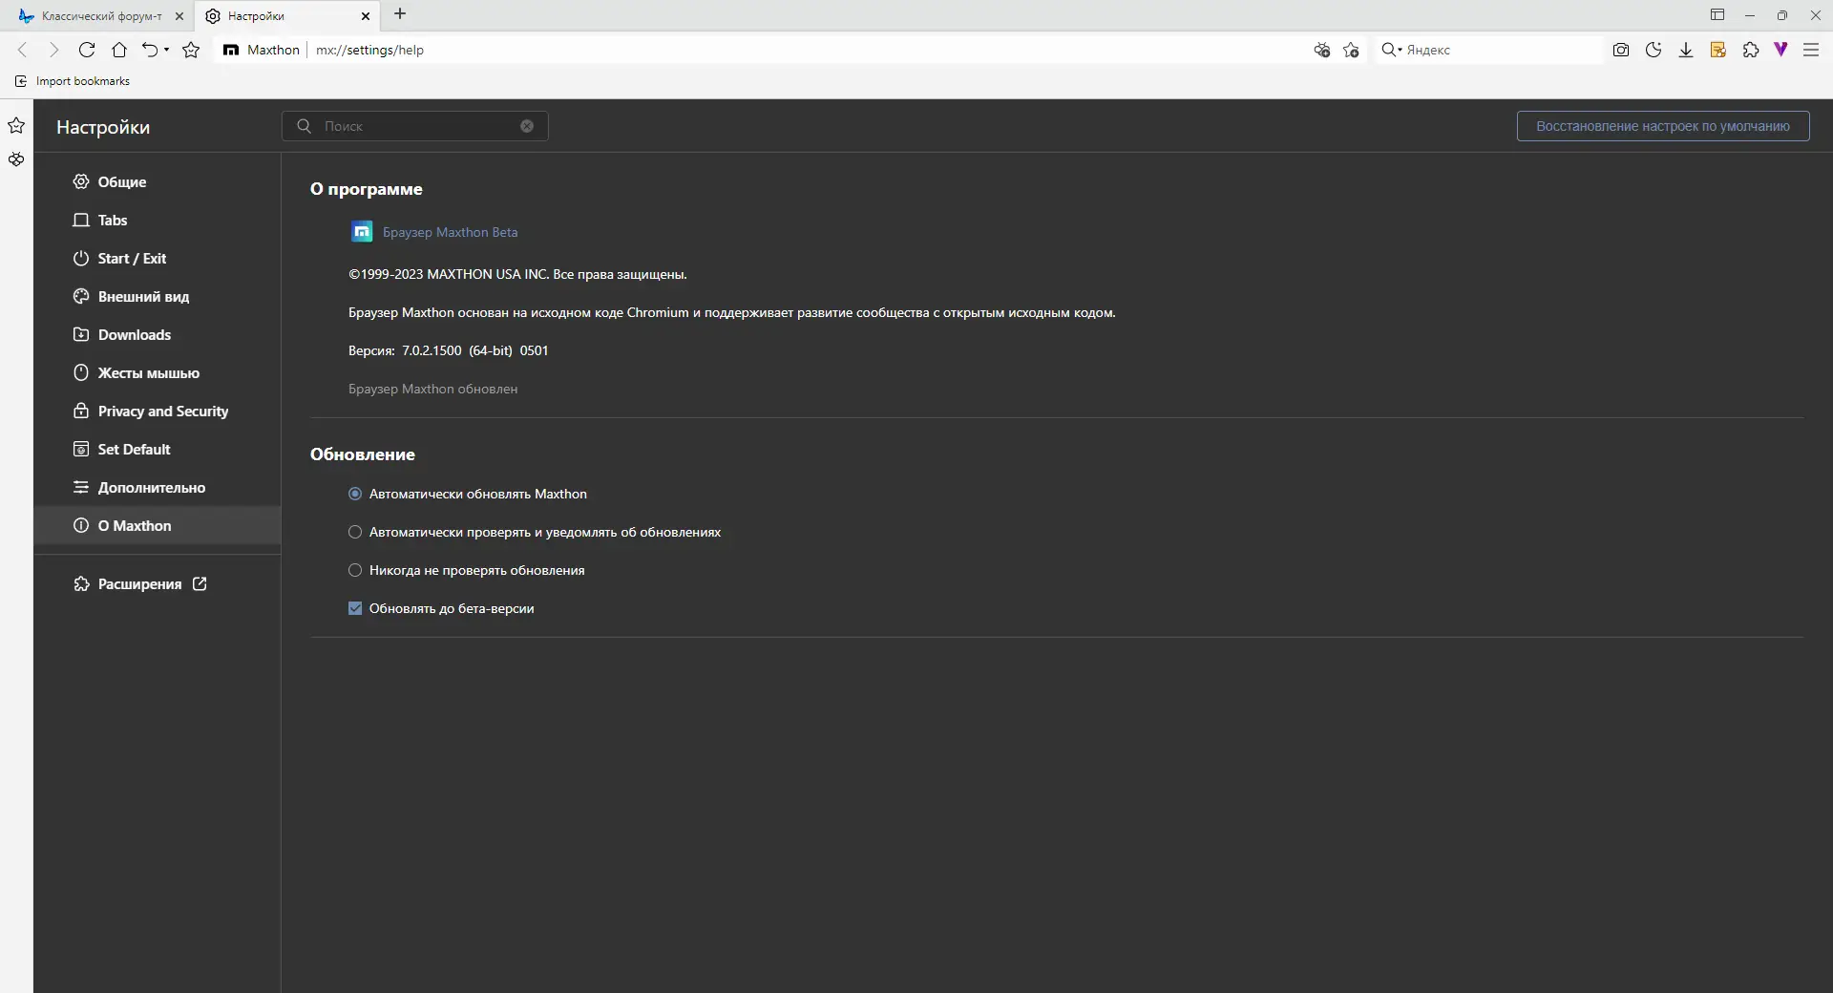Select 'Автоматически обновлять Maxthon' radio option
This screenshot has width=1833, height=993.
tap(355, 495)
